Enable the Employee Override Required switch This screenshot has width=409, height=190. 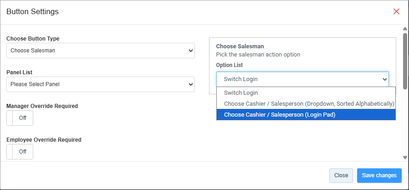click(x=20, y=152)
